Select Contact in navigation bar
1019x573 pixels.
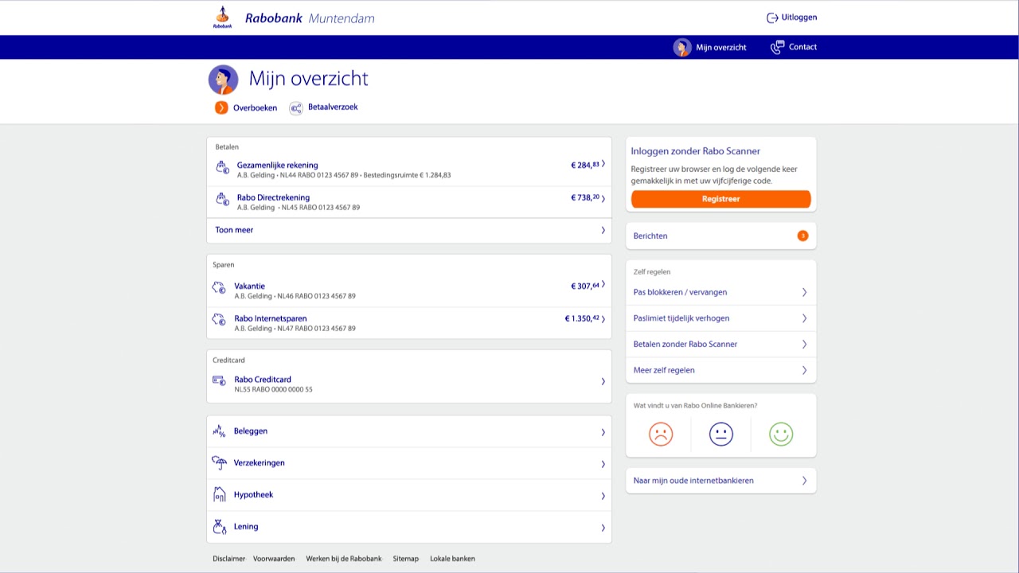tap(802, 47)
